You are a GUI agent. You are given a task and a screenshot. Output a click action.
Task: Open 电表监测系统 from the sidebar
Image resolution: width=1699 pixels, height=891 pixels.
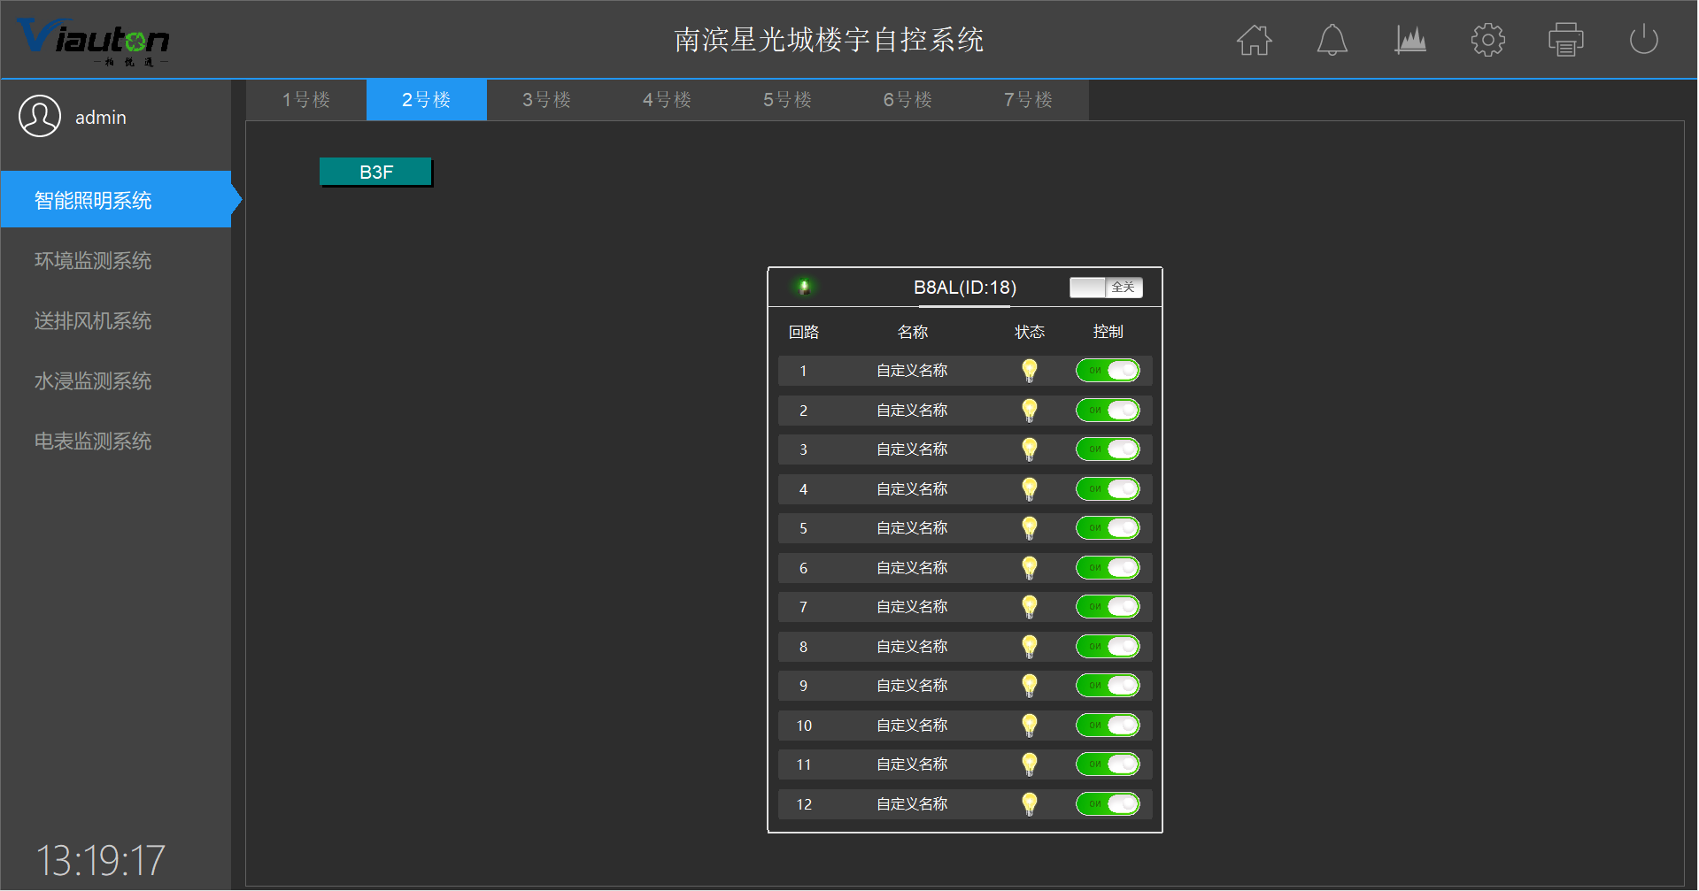pyautogui.click(x=93, y=442)
